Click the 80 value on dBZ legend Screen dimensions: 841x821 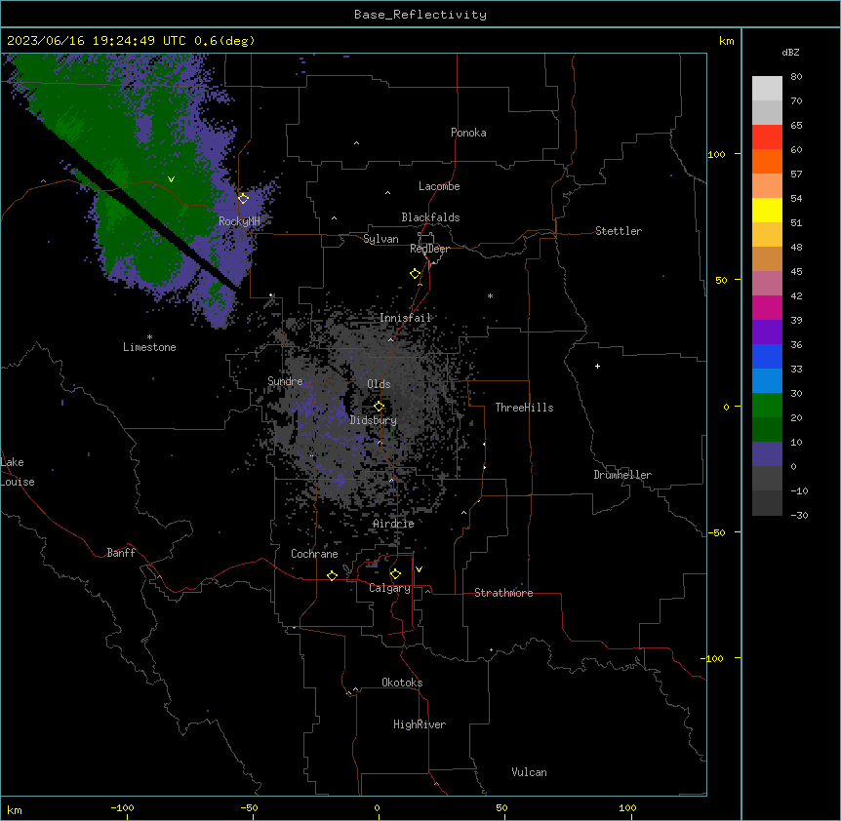796,77
